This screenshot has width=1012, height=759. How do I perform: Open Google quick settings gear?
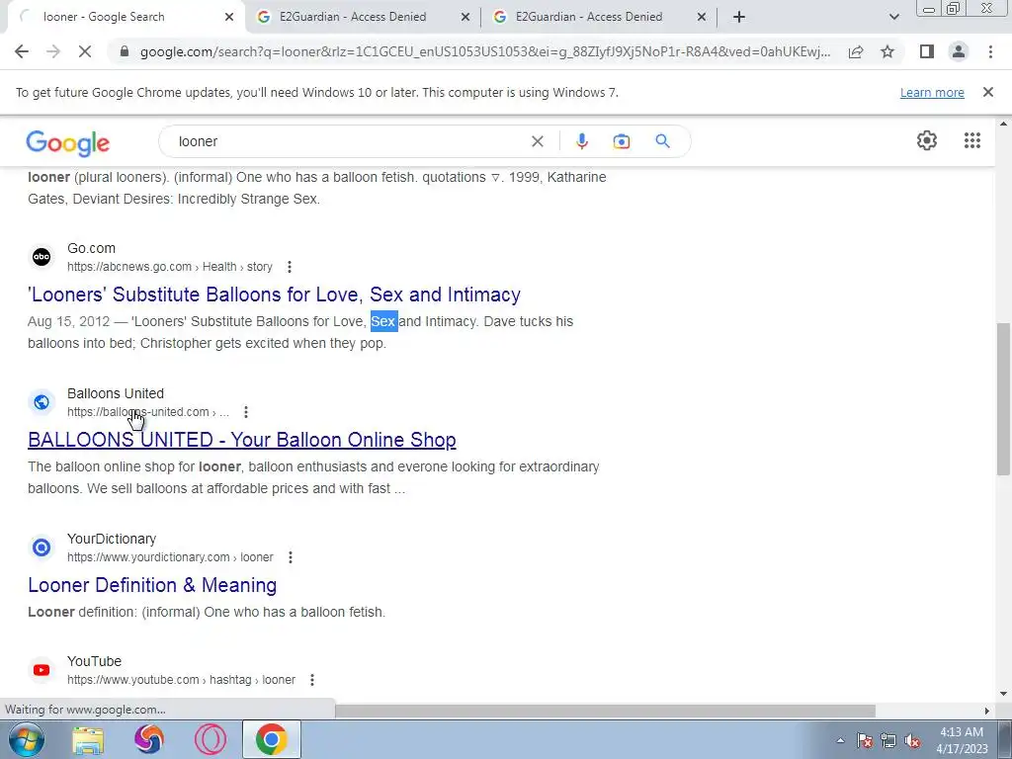(927, 140)
